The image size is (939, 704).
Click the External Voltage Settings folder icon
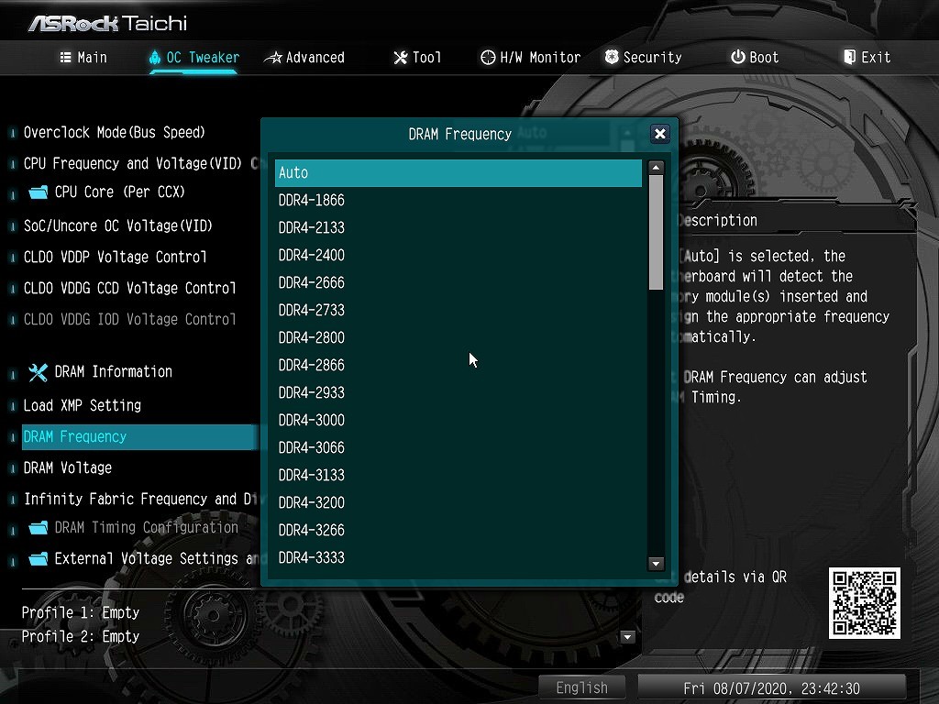pyautogui.click(x=39, y=559)
